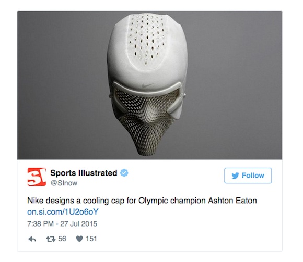This screenshot has width=303, height=262.
Task: Open the SI logo avatar
Action: click(x=37, y=177)
